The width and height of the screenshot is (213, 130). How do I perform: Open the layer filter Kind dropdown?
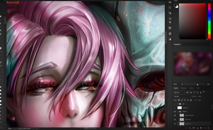click(179, 92)
